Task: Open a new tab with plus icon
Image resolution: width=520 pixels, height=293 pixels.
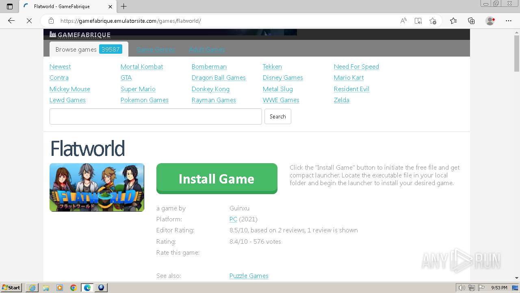Action: 124,7
